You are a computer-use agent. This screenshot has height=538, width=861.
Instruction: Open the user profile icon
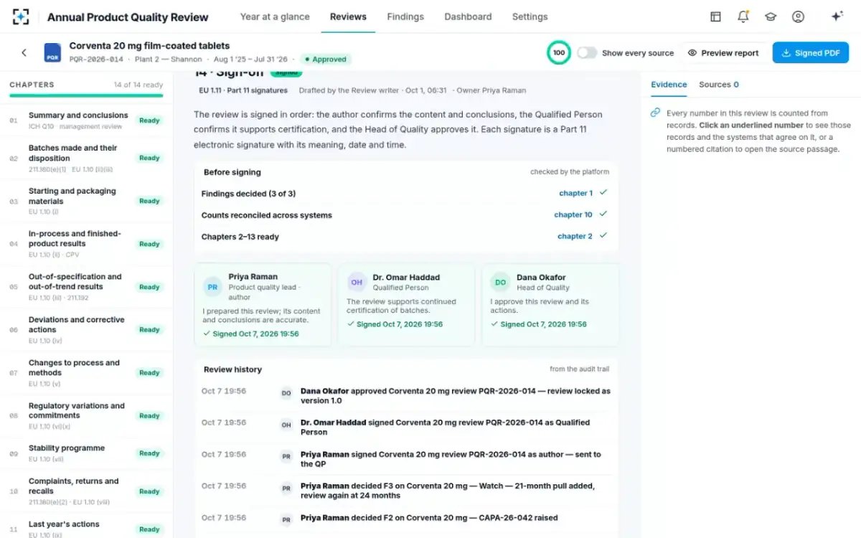tap(798, 16)
